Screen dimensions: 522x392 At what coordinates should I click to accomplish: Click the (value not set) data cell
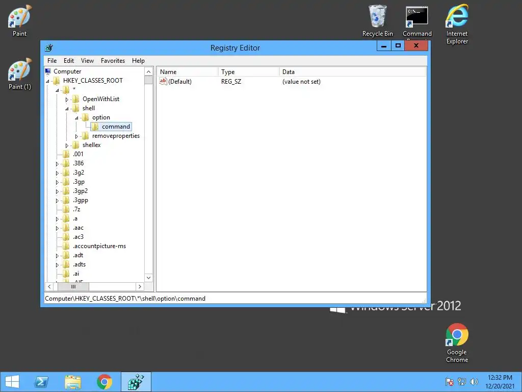click(301, 81)
